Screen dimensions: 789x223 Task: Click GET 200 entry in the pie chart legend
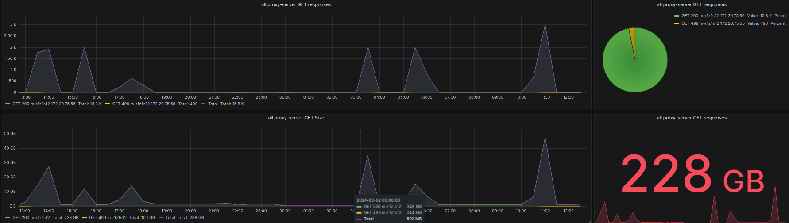click(713, 16)
